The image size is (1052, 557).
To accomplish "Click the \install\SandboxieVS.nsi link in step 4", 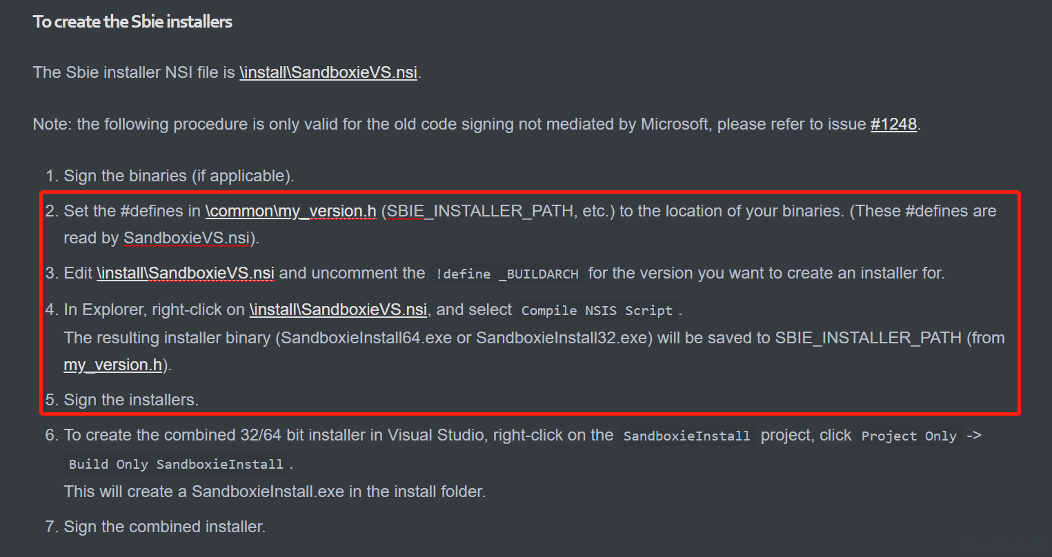I will click(338, 310).
